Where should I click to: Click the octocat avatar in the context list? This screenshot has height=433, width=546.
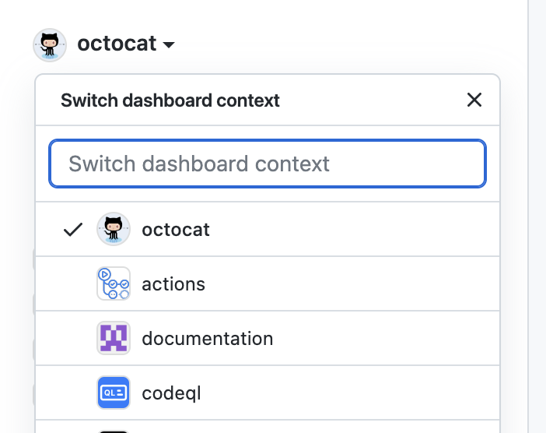[x=113, y=230]
